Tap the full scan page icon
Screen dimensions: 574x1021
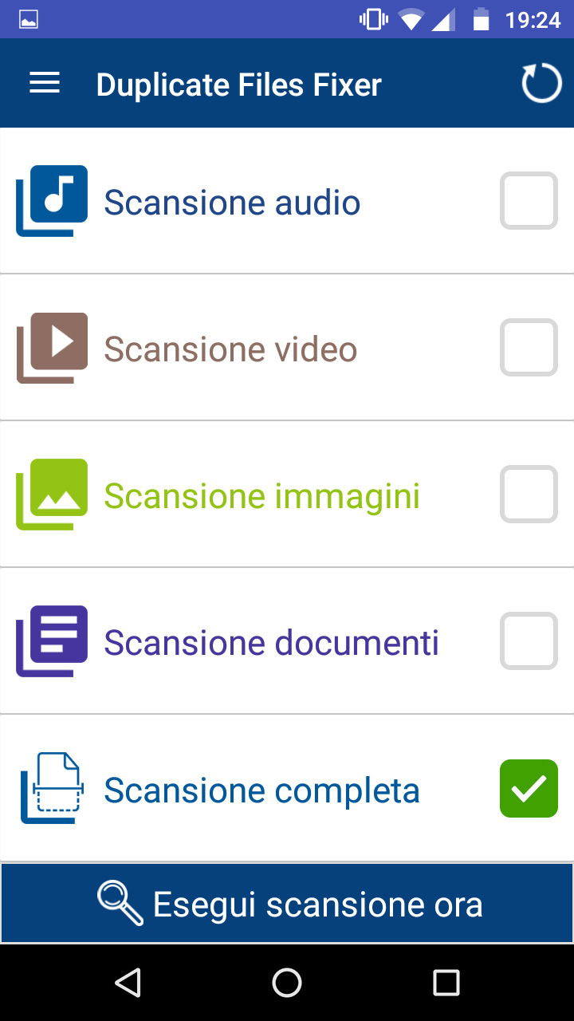pos(52,788)
